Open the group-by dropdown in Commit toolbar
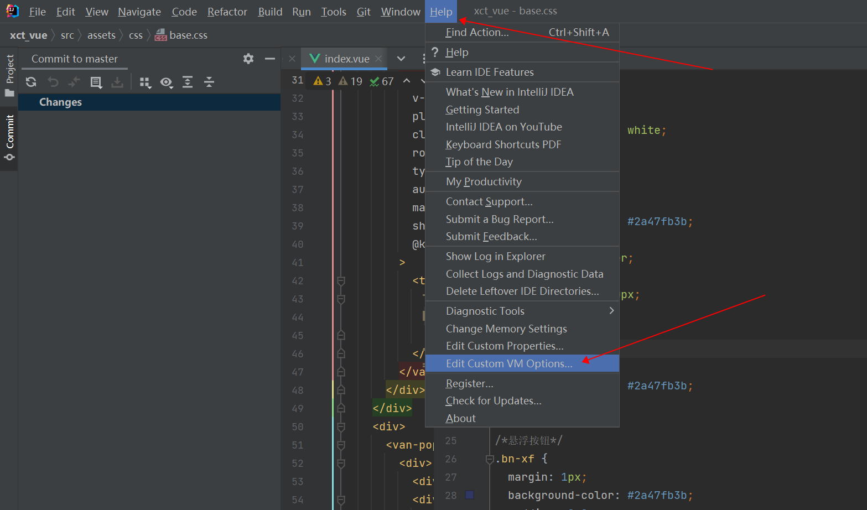Viewport: 867px width, 510px height. coord(145,82)
